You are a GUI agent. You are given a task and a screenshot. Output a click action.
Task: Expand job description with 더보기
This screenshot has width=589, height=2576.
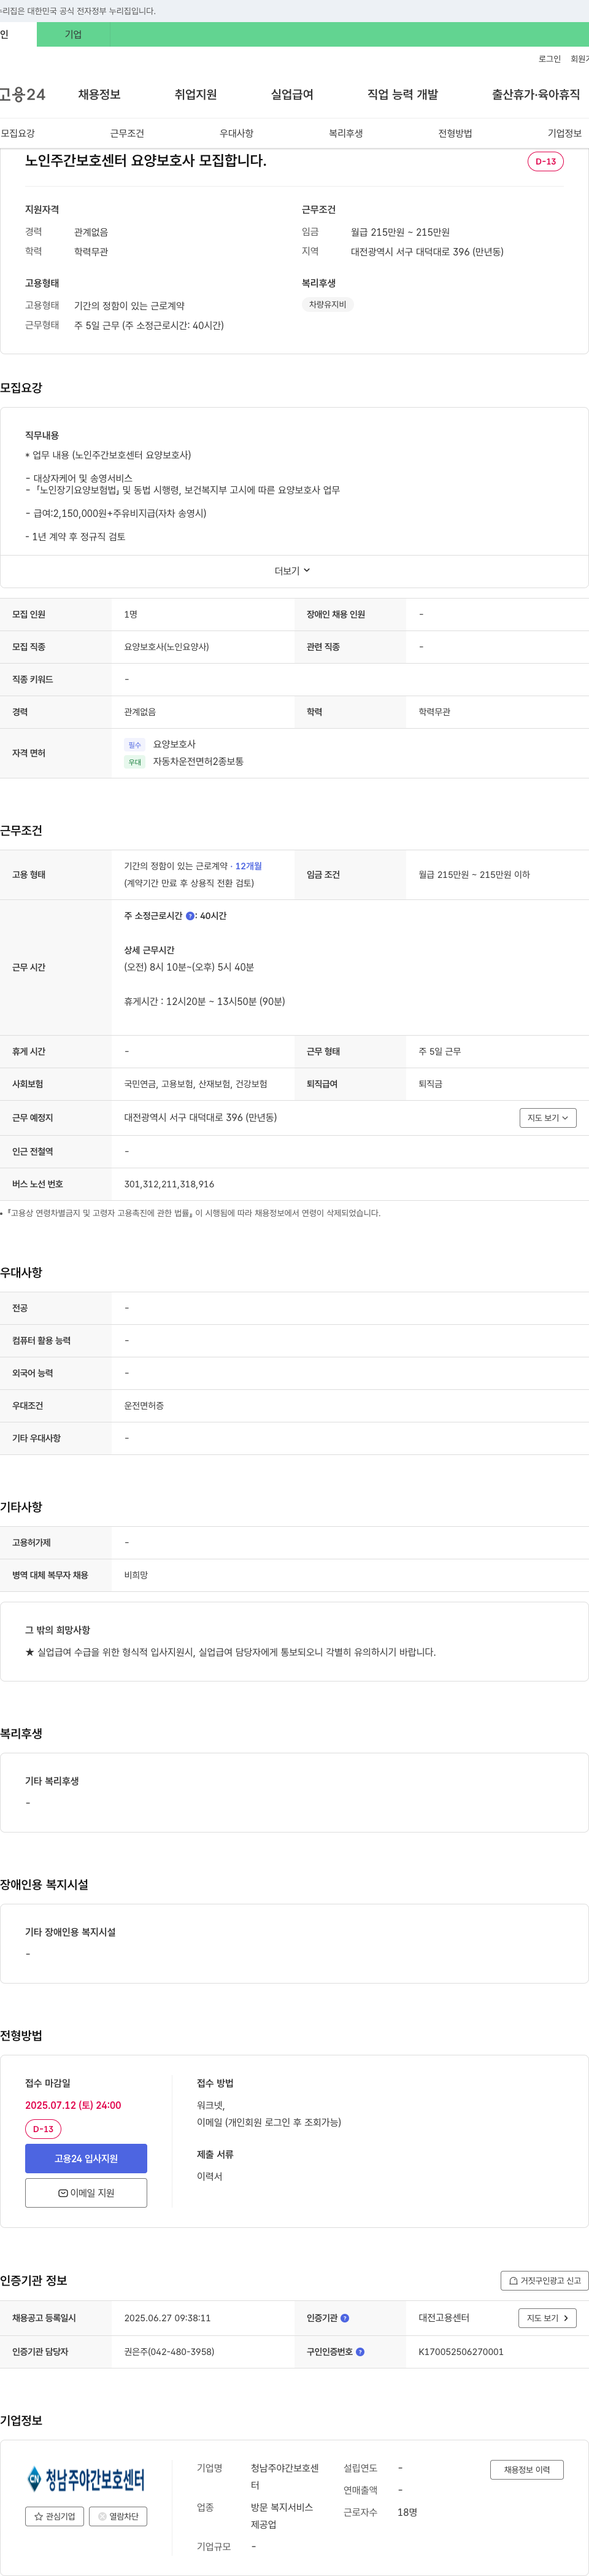click(x=293, y=571)
